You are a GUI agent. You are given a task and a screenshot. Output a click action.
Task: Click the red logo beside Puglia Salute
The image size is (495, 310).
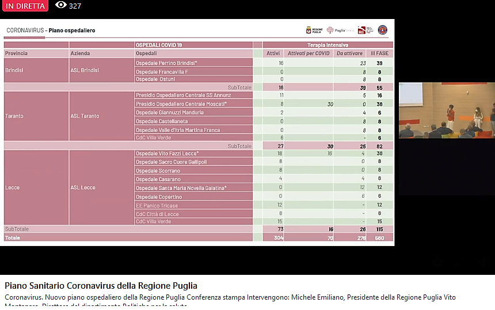(362, 30)
